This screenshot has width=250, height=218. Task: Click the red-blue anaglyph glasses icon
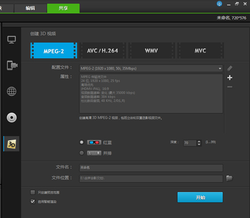(x=94, y=143)
